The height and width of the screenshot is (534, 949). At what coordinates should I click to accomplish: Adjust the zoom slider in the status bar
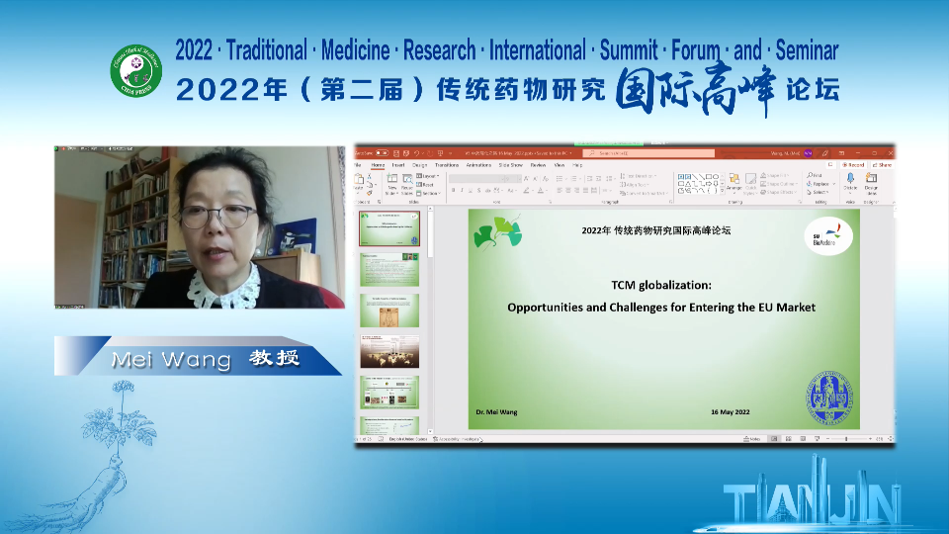coord(846,439)
